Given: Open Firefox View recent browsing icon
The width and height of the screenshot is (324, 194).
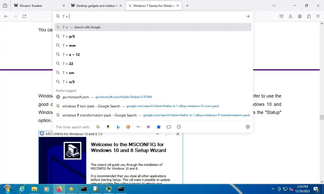Looking at the screenshot, I should point(5,6).
